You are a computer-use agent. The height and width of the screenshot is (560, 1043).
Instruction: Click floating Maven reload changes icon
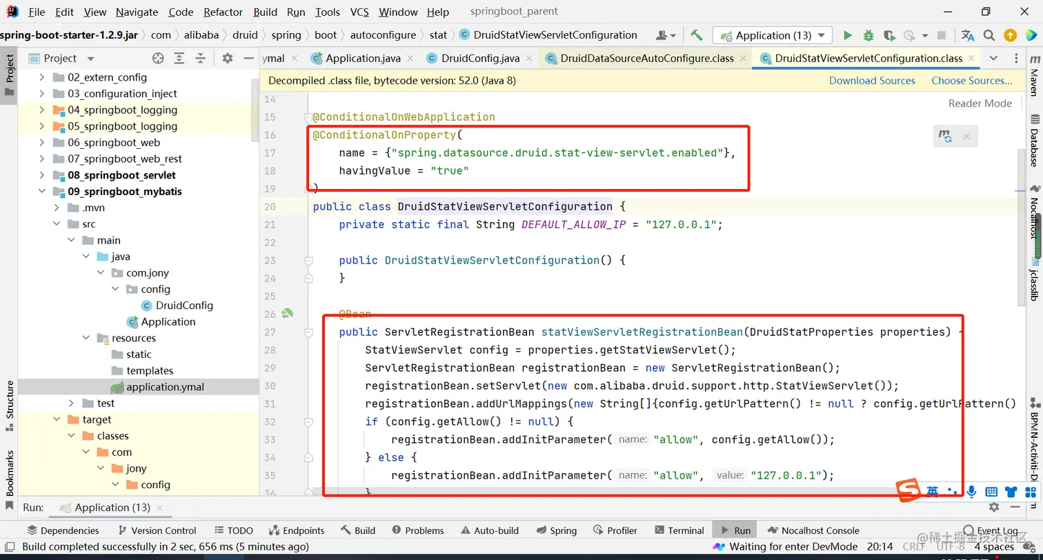tap(945, 137)
